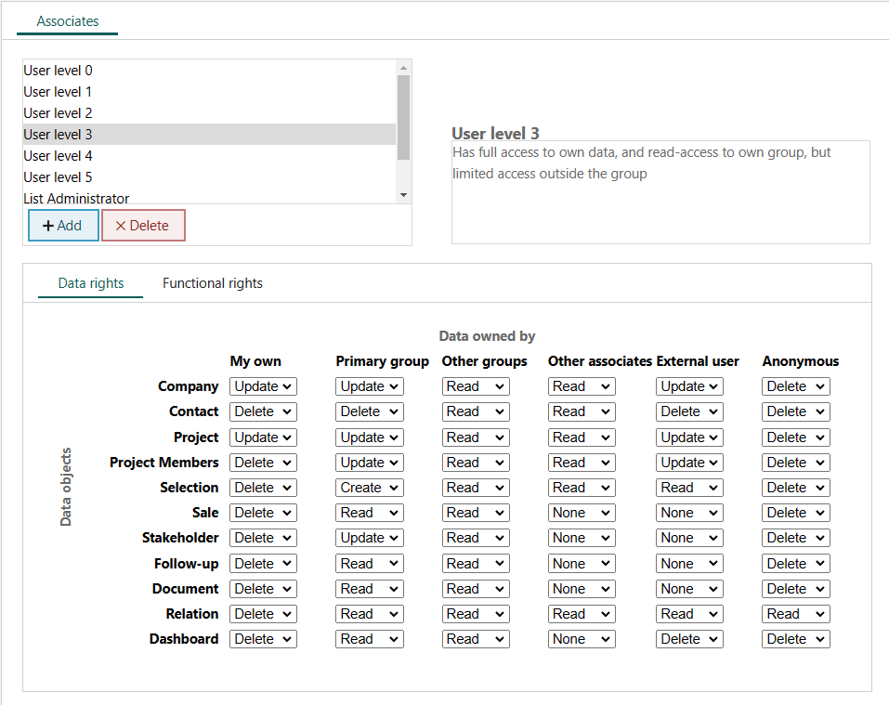Open Stakeholder Other associates dropdown
The image size is (889, 705).
[x=582, y=538]
